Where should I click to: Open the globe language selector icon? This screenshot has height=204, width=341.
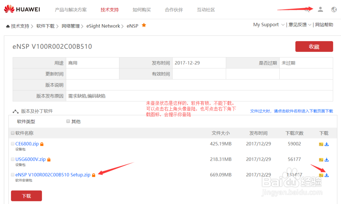(333, 9)
